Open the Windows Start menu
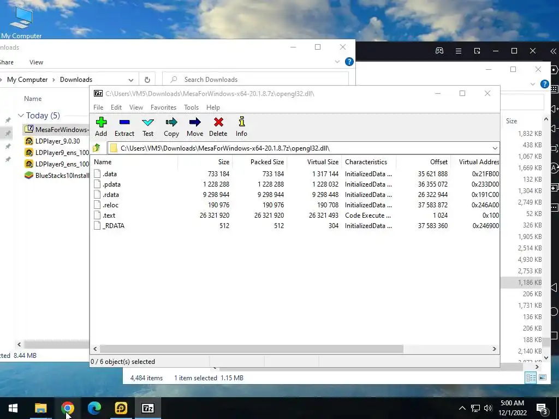Screen dimensions: 559x419 [13, 408]
